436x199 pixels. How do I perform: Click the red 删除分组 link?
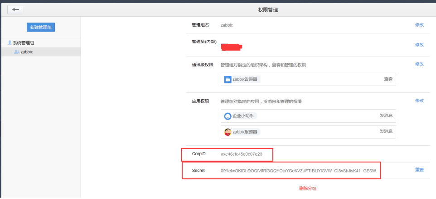point(308,188)
